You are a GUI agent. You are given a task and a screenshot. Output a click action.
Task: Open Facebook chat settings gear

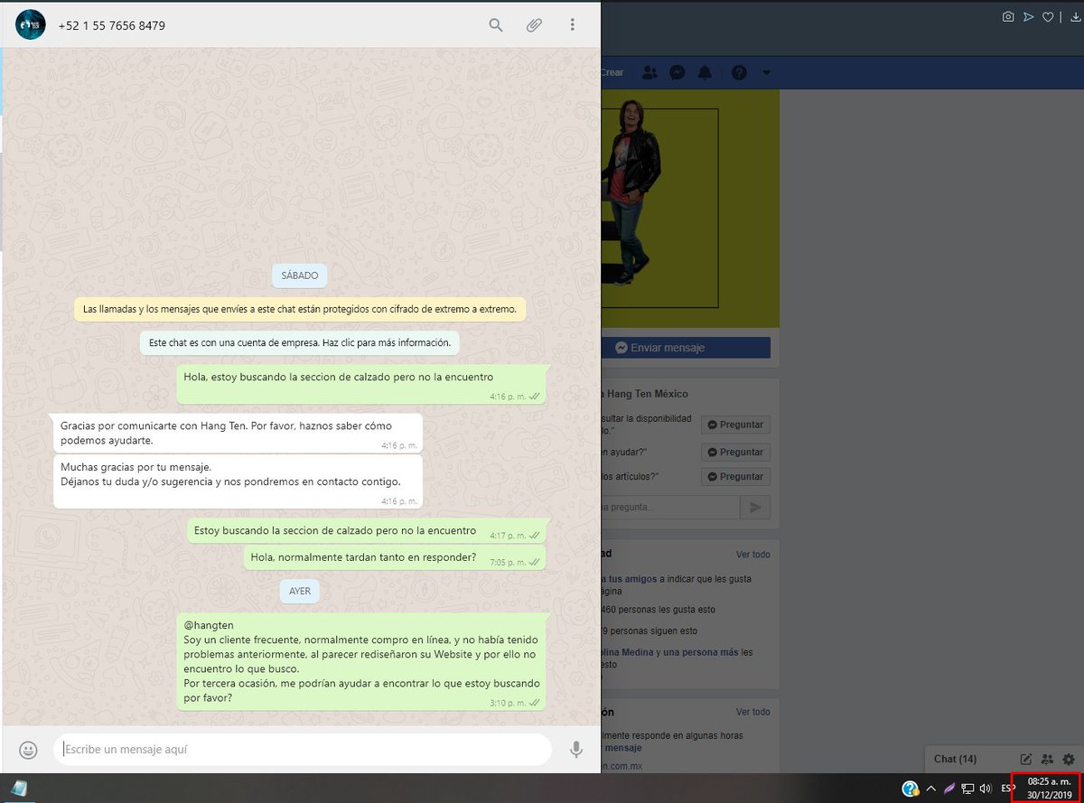click(x=1069, y=760)
